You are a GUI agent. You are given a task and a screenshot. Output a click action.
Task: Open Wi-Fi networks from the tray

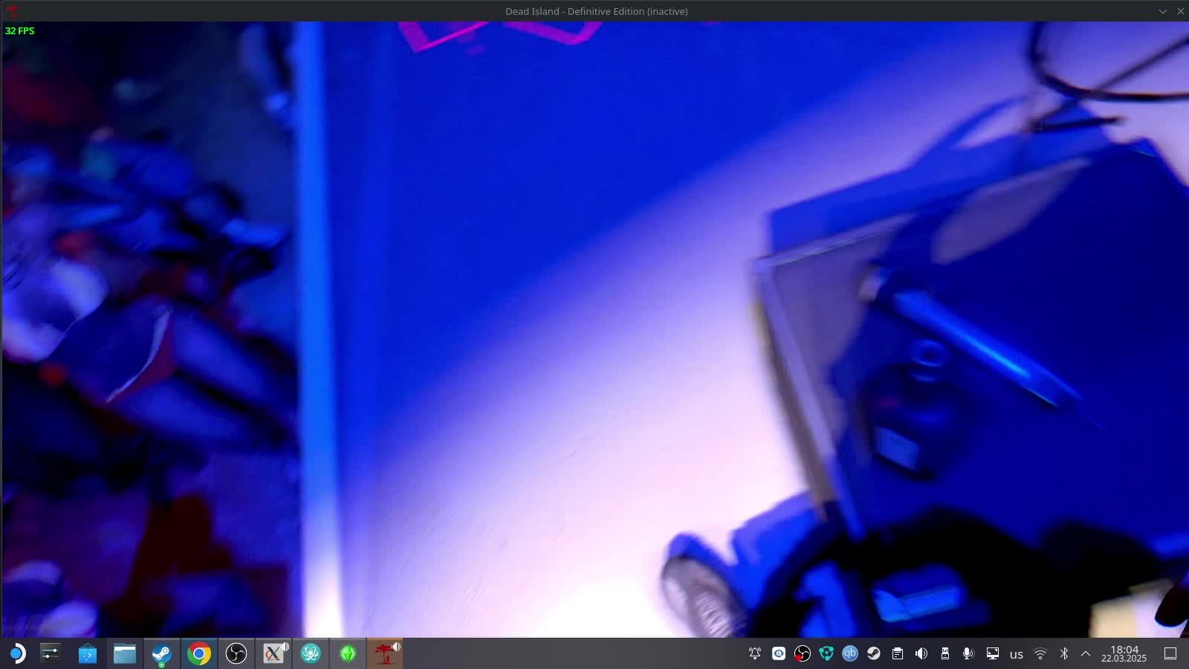point(1040,654)
